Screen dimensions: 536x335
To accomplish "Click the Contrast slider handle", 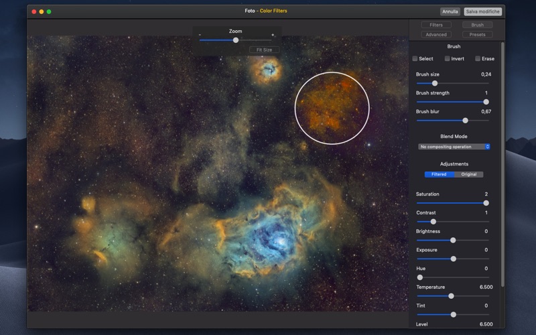I will tap(433, 222).
